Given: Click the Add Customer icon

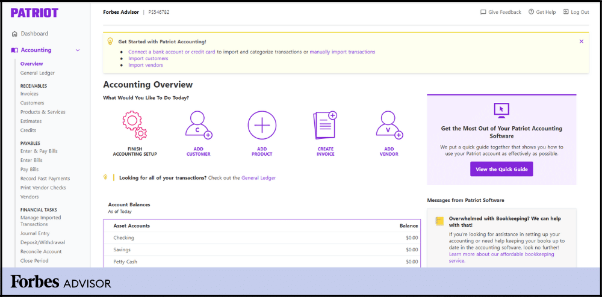Looking at the screenshot, I should [x=198, y=125].
